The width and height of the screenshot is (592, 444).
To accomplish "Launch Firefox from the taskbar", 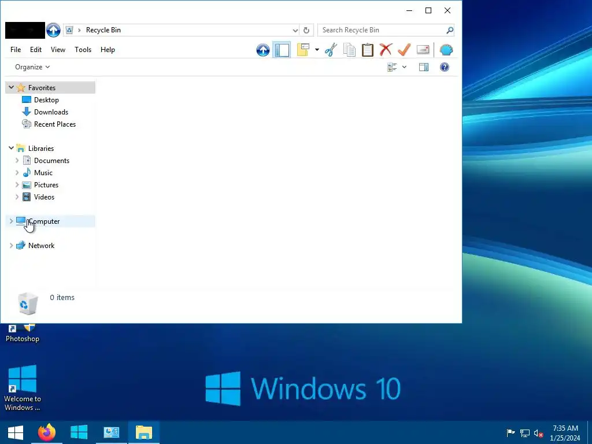I will point(46,432).
